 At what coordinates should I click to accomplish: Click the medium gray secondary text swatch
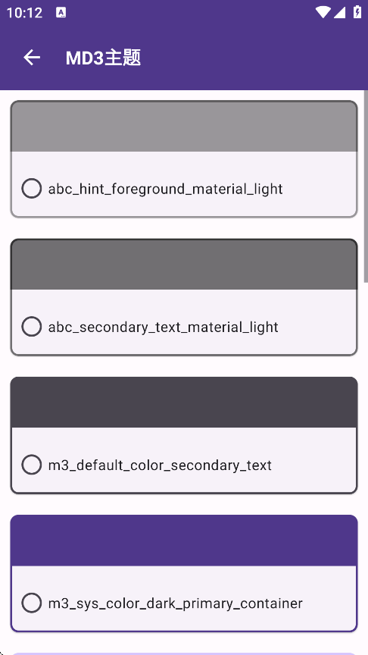pyautogui.click(x=184, y=265)
